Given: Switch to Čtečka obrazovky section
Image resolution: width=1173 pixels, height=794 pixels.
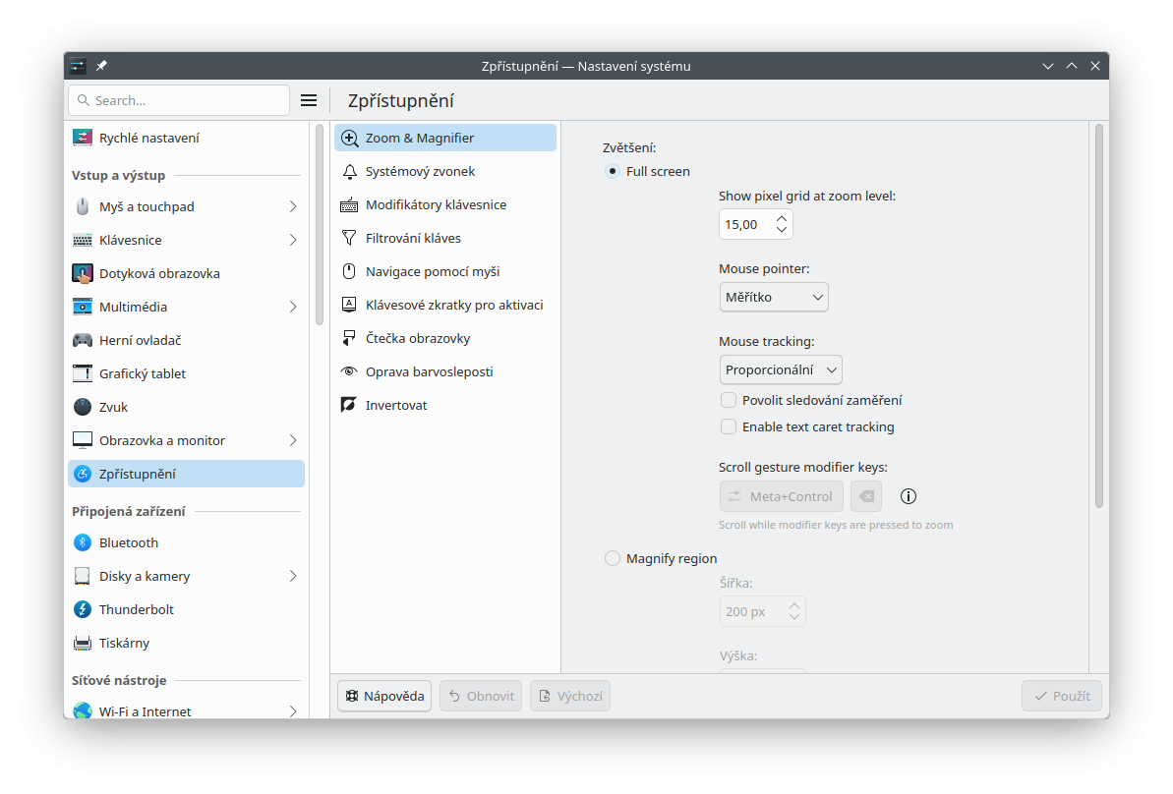Looking at the screenshot, I should pos(417,338).
